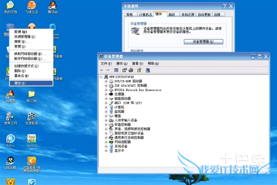This screenshot has width=277, height=185.
Task: Expand the 鼠标和其它指针设备 node
Action: pyautogui.click(x=106, y=133)
